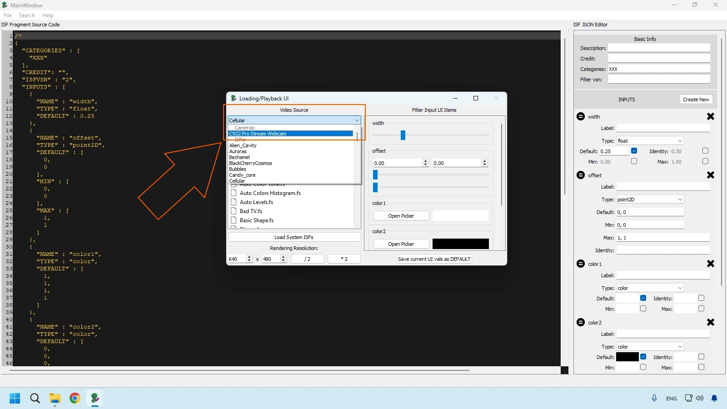Delete the offset input with X icon
Screen dimensions: 727x409
click(x=711, y=175)
